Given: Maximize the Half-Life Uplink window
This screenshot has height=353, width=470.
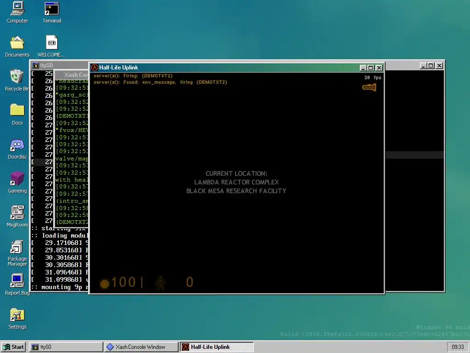Looking at the screenshot, I should 371,68.
